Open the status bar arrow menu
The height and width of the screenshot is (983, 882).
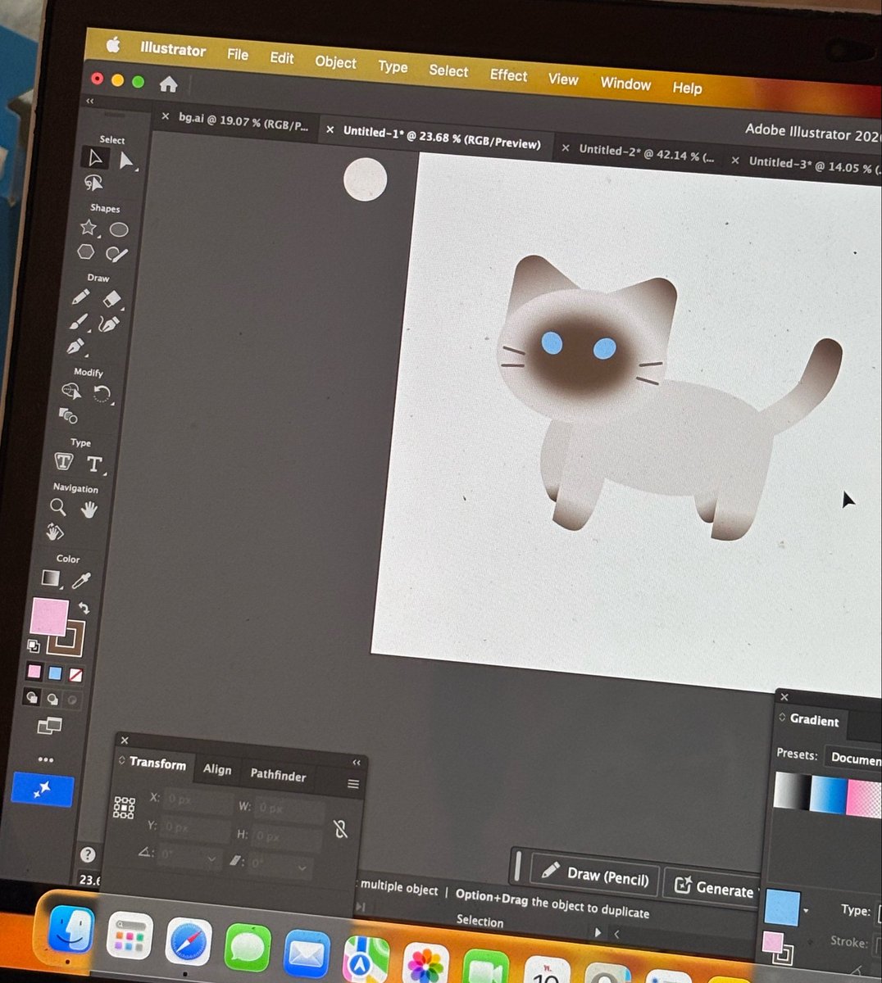[x=598, y=932]
